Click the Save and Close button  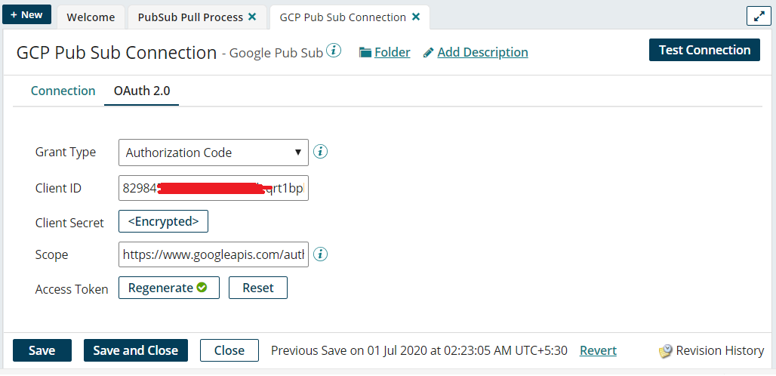click(x=135, y=350)
